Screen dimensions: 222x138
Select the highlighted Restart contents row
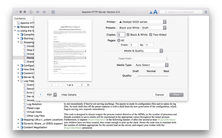point(24,58)
